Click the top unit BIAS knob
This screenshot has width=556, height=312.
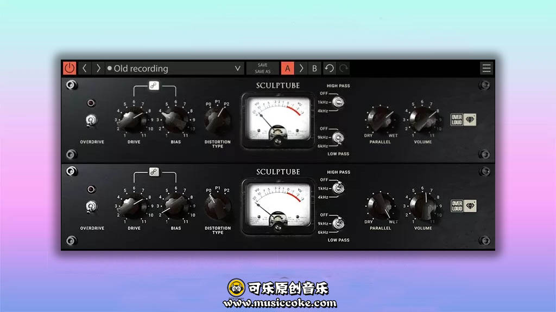175,120
